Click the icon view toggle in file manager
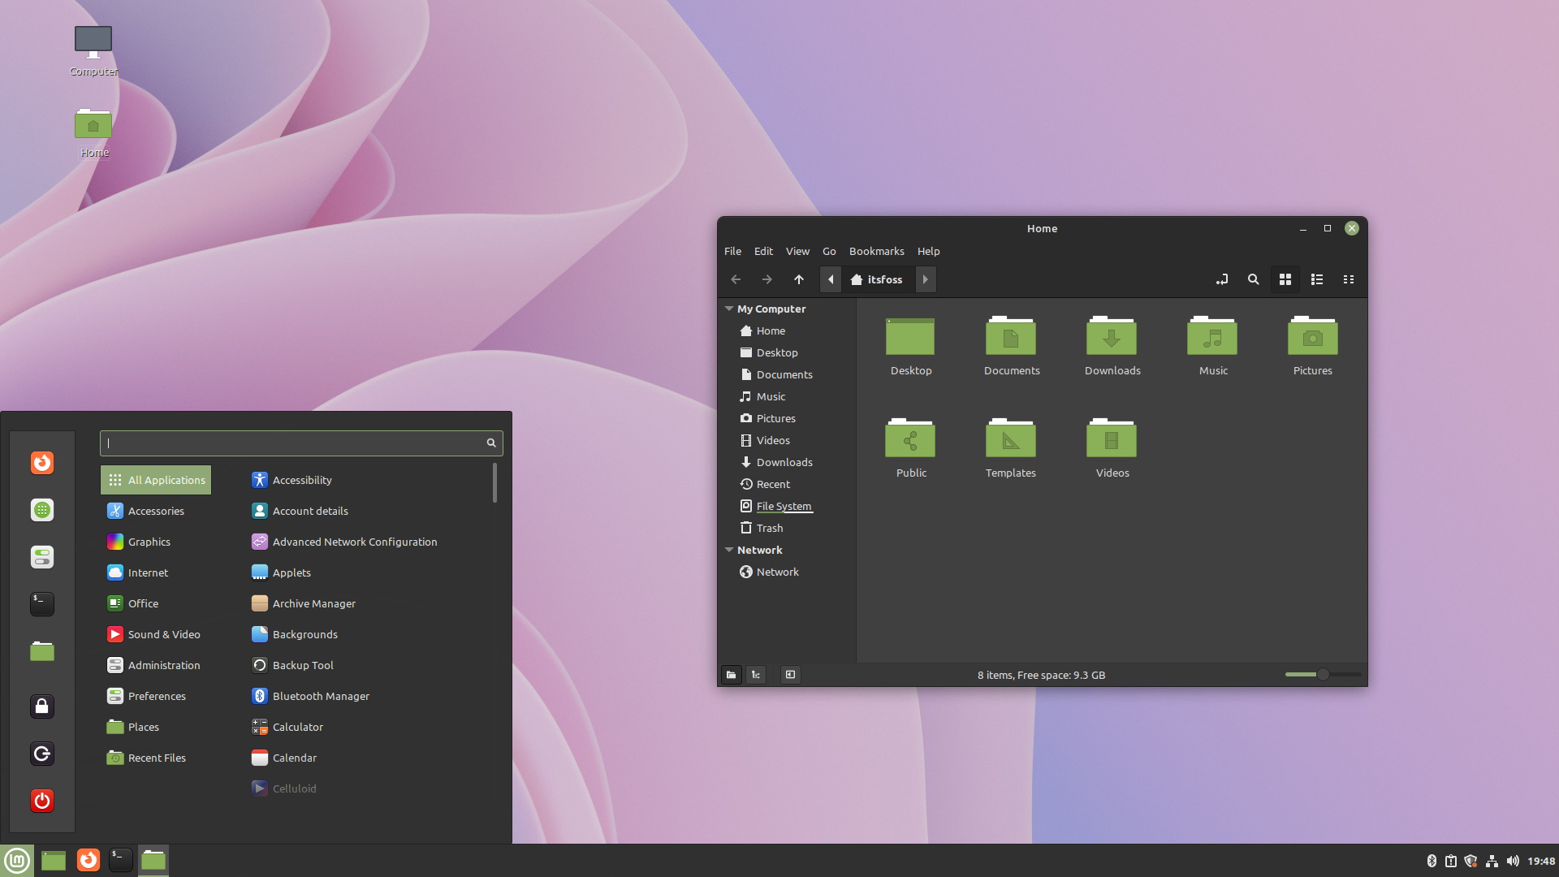This screenshot has width=1559, height=877. click(1285, 279)
